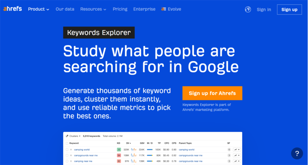Open the Clusters dropdown in the table

coord(73,136)
